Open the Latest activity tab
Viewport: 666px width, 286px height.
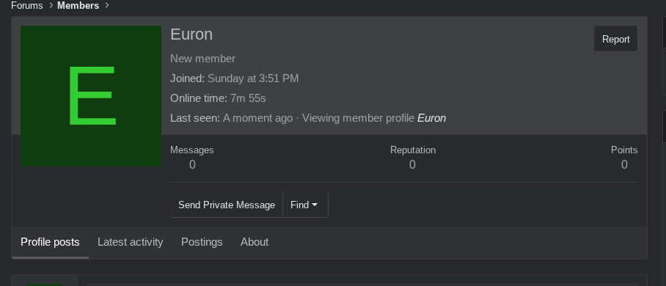tap(131, 242)
